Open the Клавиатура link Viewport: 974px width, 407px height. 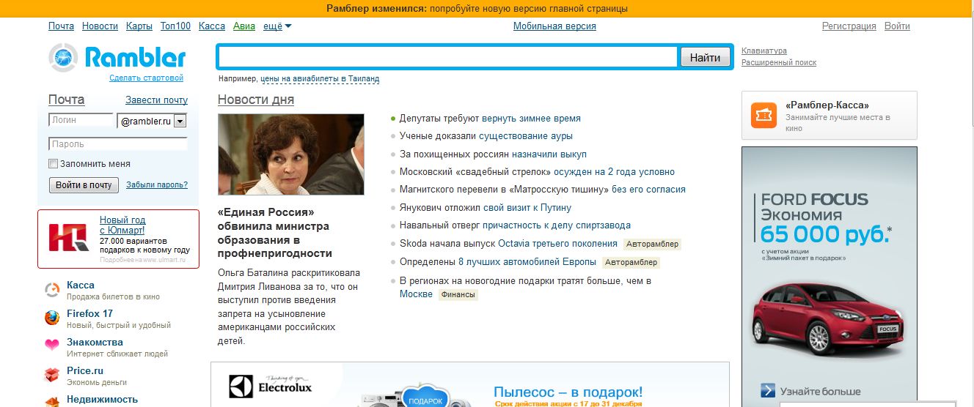pyautogui.click(x=764, y=51)
